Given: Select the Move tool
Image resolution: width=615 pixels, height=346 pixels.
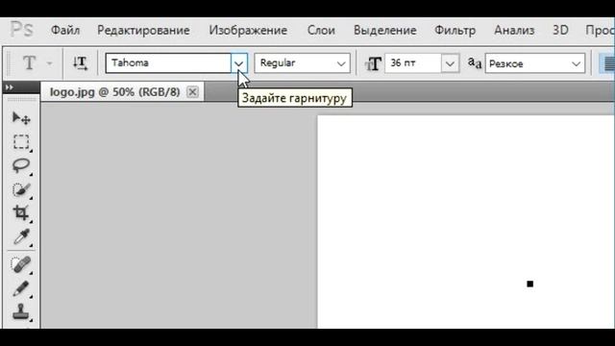Looking at the screenshot, I should [21, 118].
